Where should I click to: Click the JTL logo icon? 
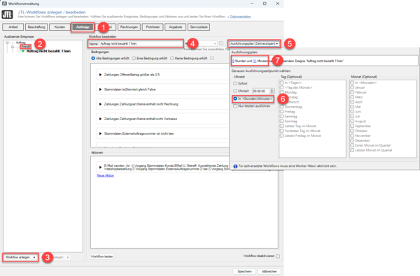click(x=7, y=15)
